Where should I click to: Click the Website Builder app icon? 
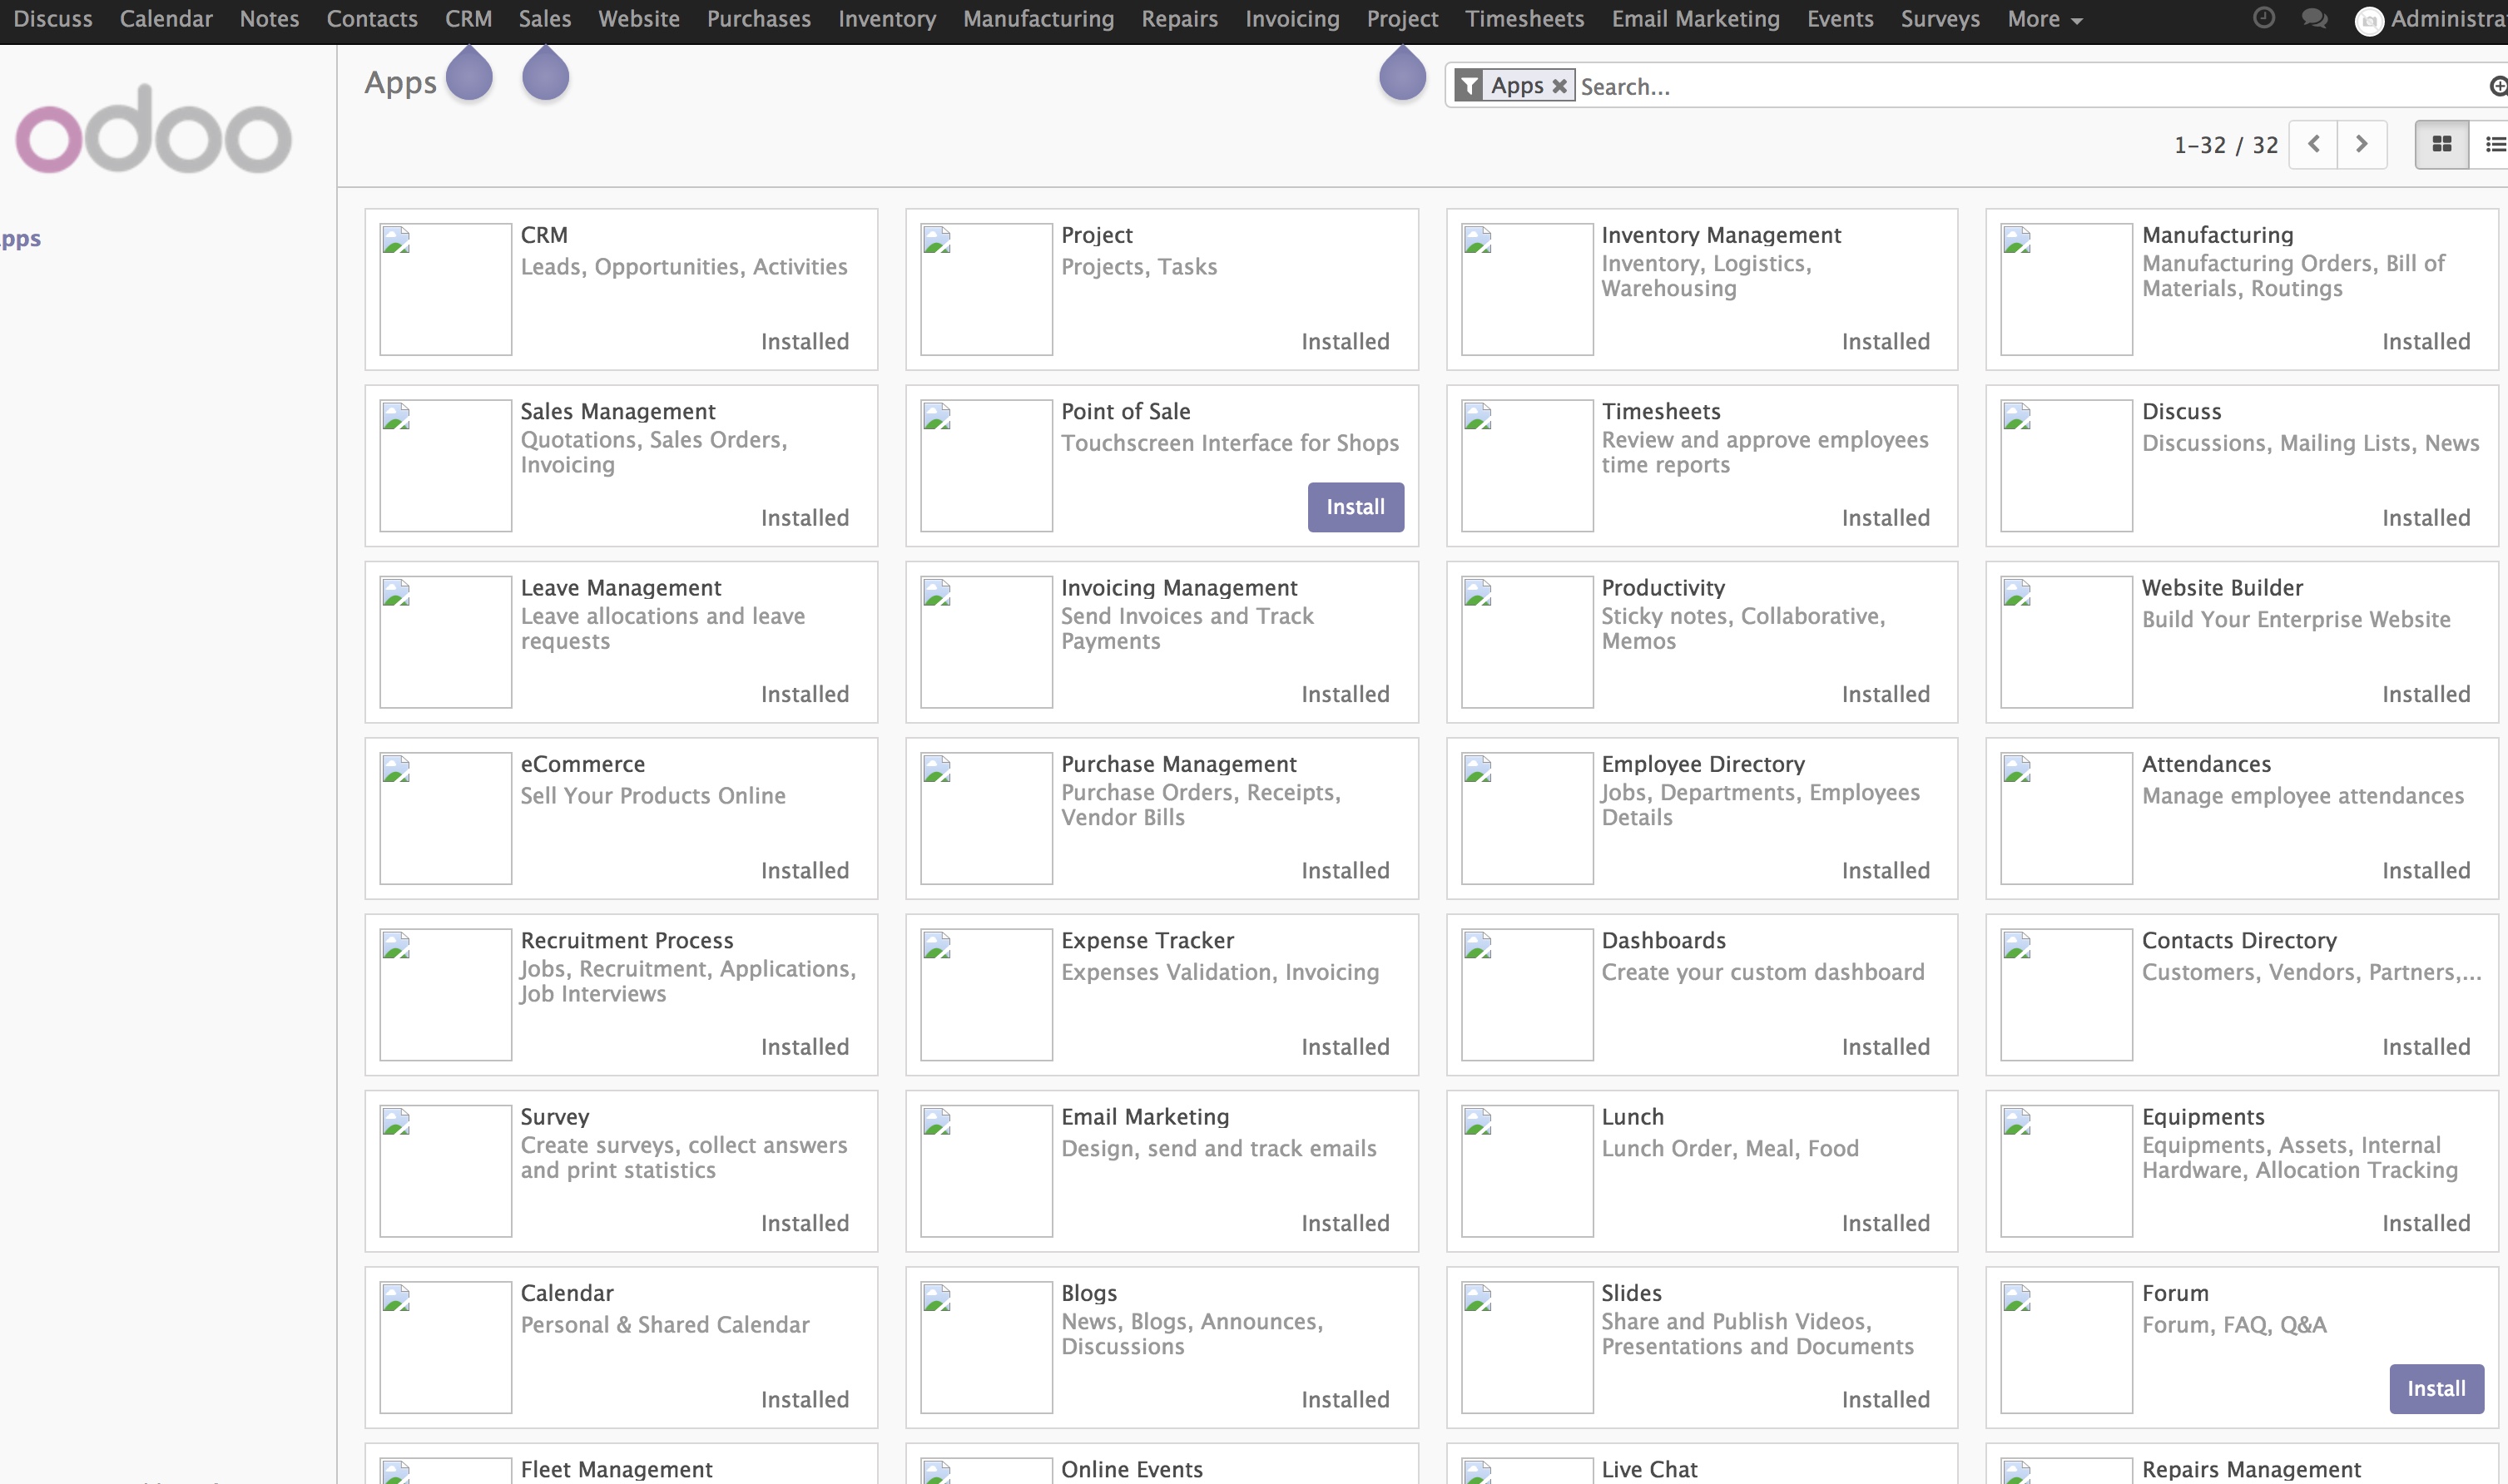2066,642
